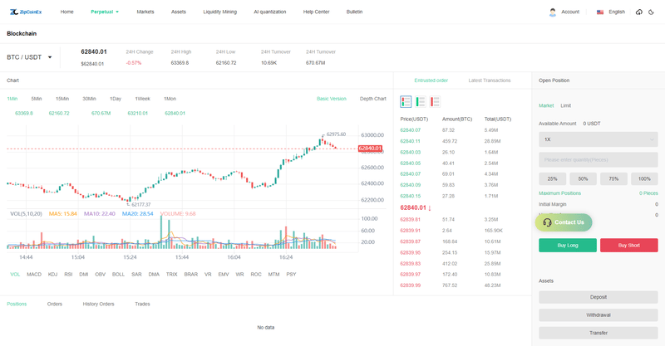Open the 1X leverage dropdown

[x=598, y=139]
